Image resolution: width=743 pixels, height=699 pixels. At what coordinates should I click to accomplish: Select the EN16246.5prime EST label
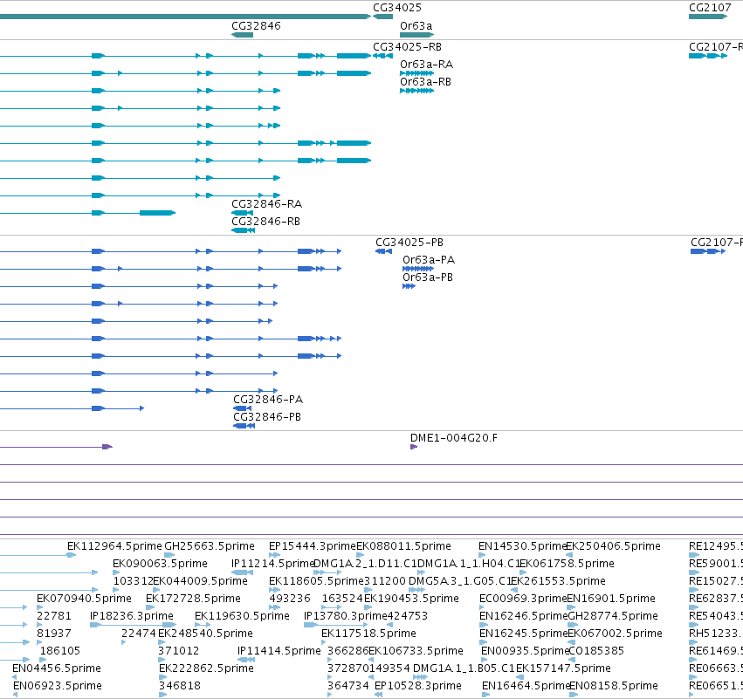524,616
